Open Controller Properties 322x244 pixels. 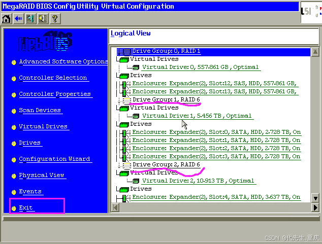point(55,94)
